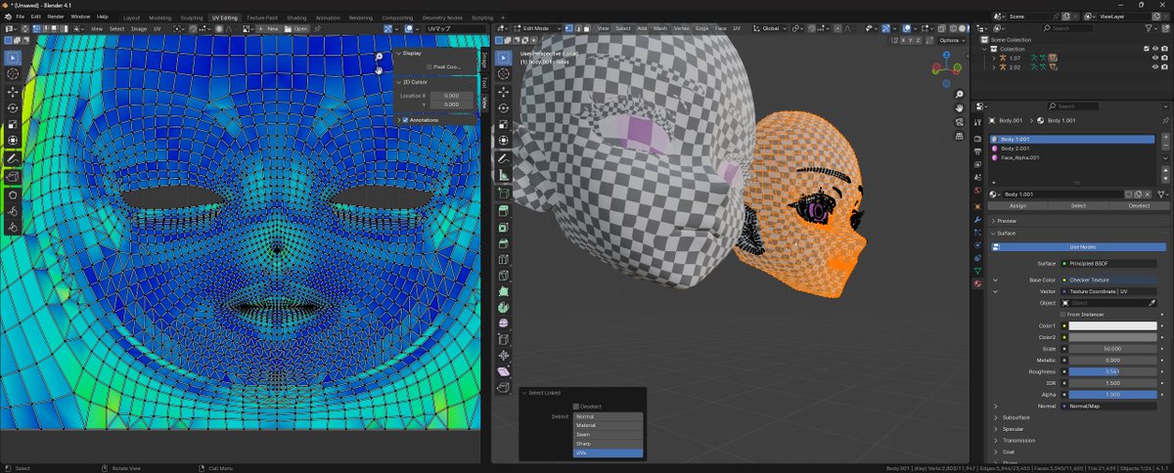Select the Rotate tool in UV editor
Viewport: 1174px width, 473px height.
coord(13,108)
